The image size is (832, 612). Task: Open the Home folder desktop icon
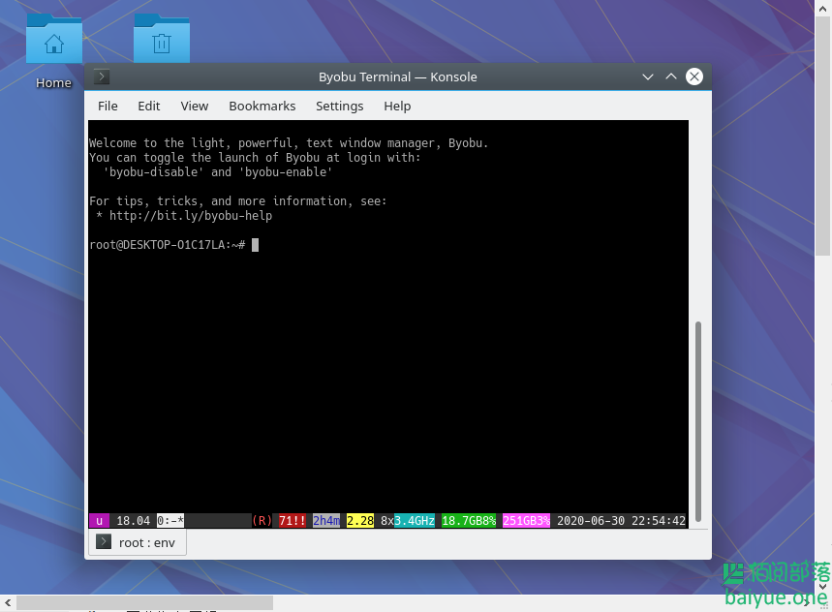[53, 50]
